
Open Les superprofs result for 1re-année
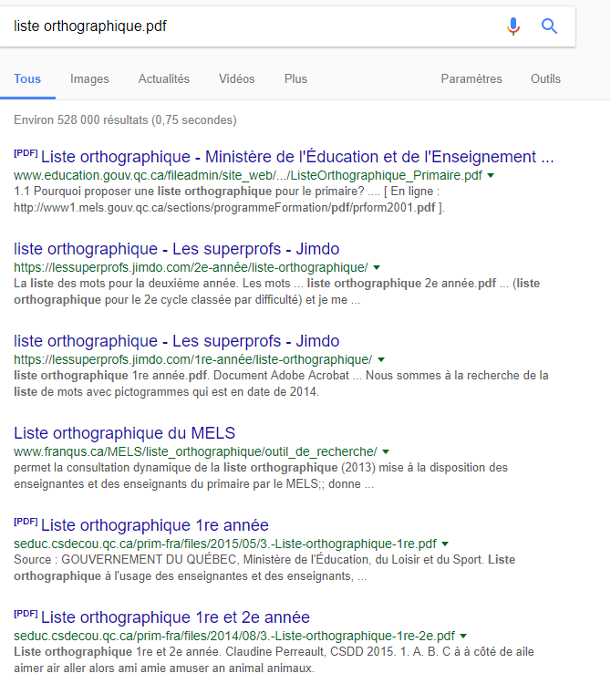point(177,341)
